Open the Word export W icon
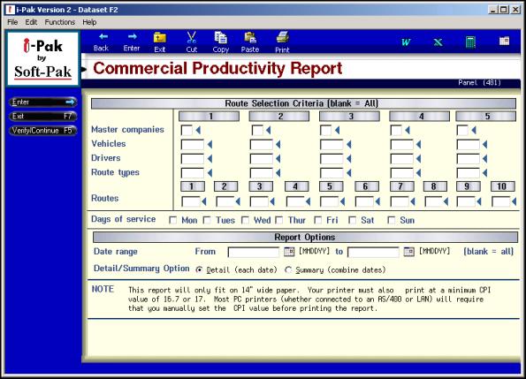 pyautogui.click(x=406, y=42)
